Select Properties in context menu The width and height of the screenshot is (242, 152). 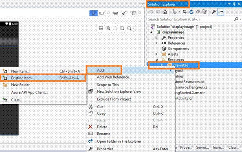click(131, 149)
